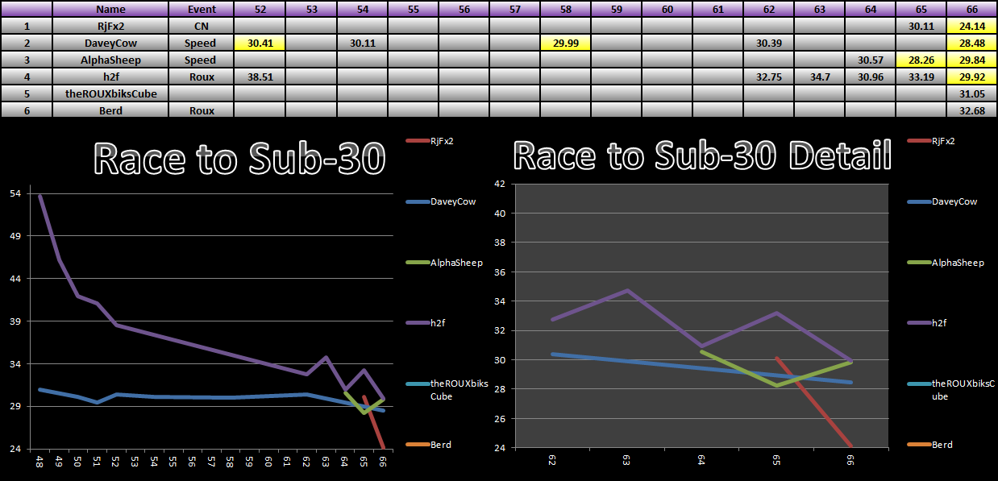Image resolution: width=998 pixels, height=481 pixels.
Task: Select the 38.51 cell
Action: 259,77
